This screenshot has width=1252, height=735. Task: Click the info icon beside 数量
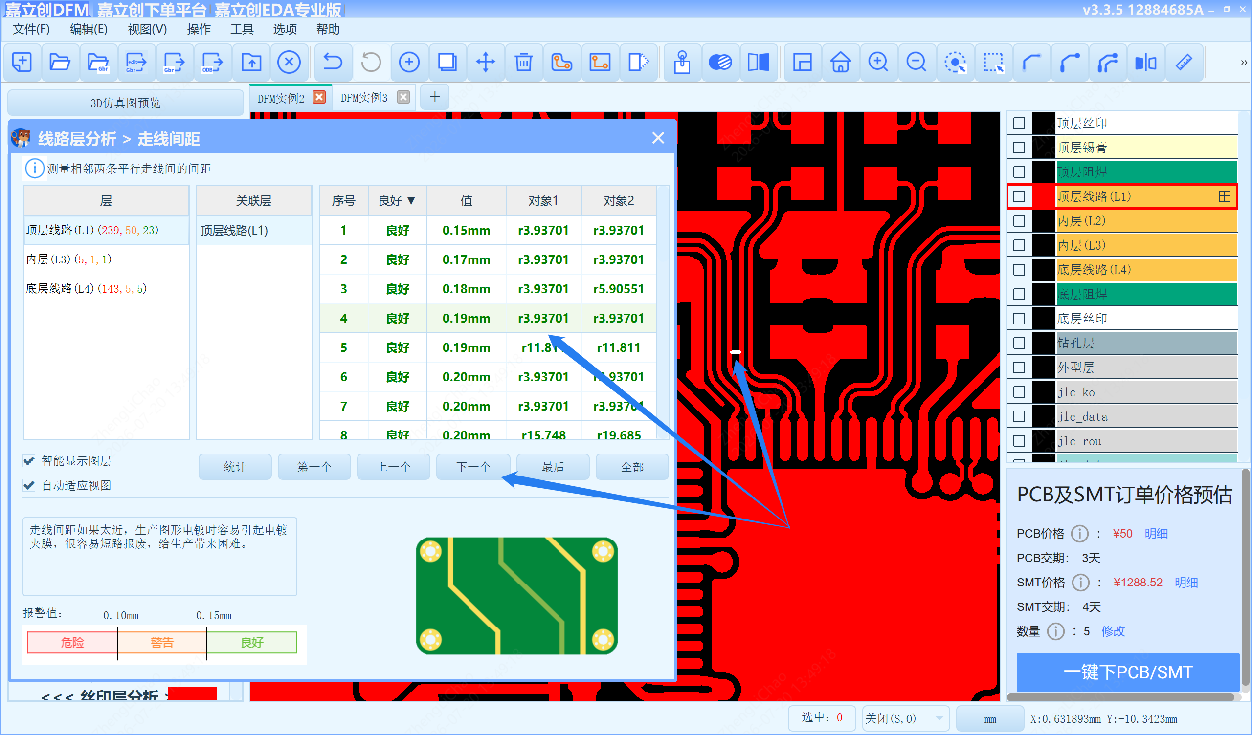click(x=1056, y=631)
